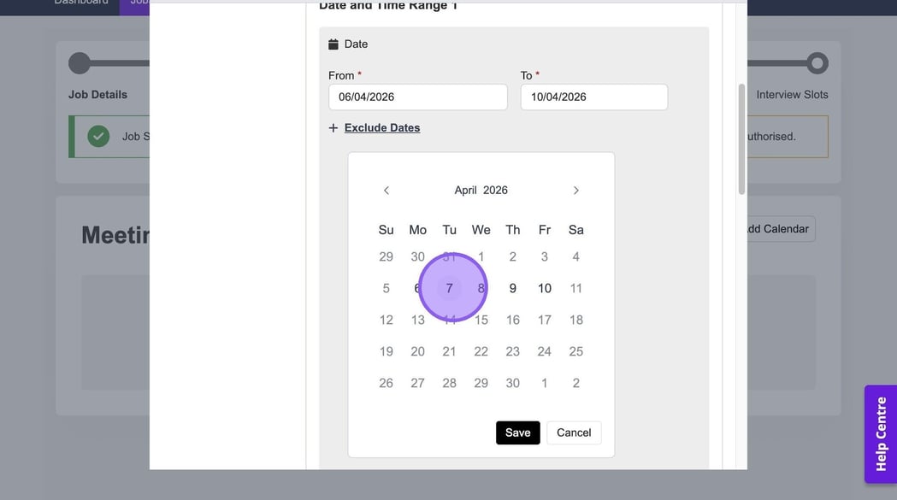Select April 9 in the calendar
The image size is (897, 500).
click(x=513, y=289)
